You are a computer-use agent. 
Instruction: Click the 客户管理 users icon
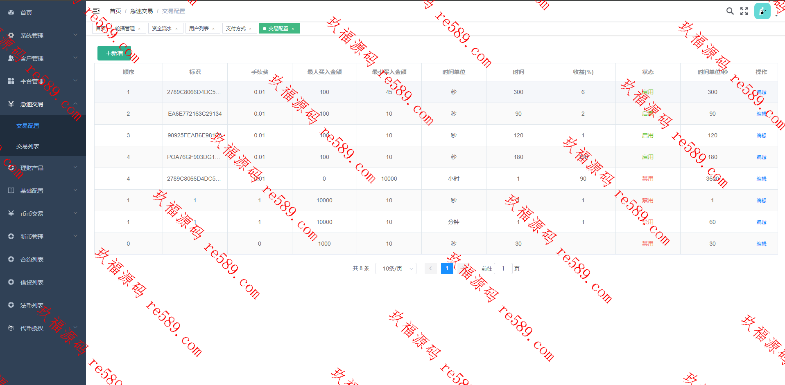click(11, 58)
